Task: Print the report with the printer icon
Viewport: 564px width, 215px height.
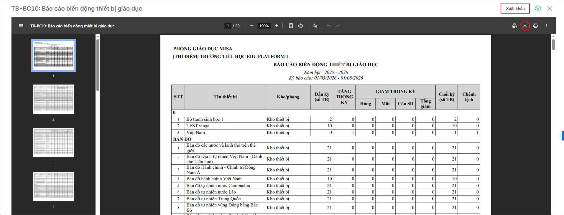Action: [536, 26]
